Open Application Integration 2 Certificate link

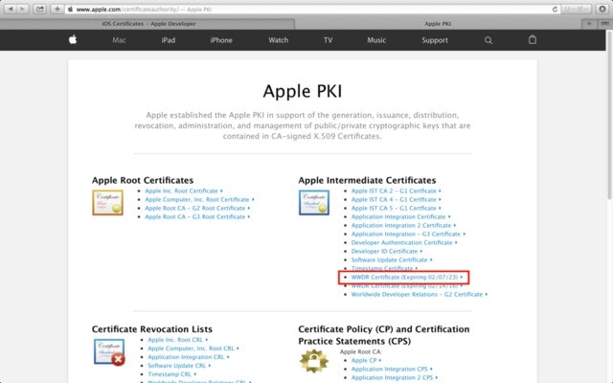click(401, 225)
